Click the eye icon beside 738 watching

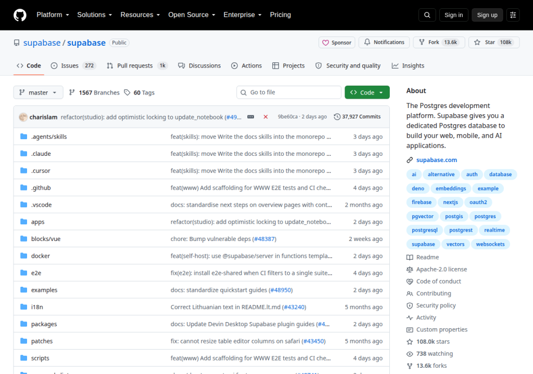click(x=410, y=354)
